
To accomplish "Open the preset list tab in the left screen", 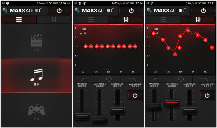I will point(19,19).
